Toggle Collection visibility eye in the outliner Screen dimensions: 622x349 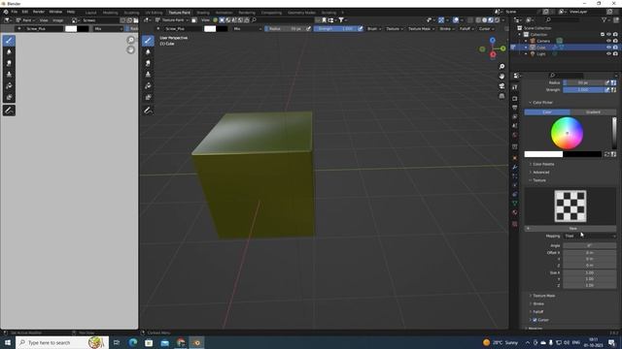tap(608, 35)
